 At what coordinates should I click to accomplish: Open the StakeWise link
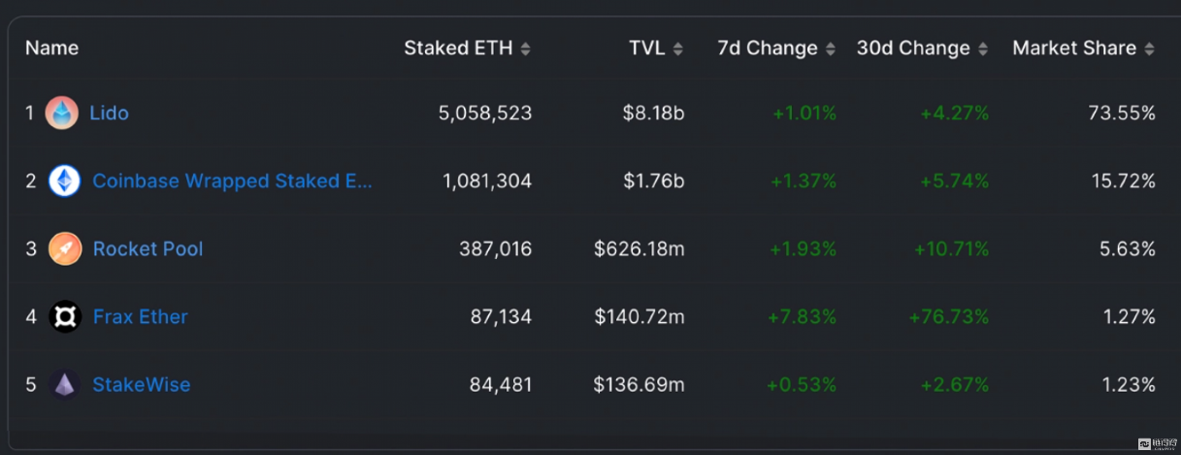coord(141,385)
